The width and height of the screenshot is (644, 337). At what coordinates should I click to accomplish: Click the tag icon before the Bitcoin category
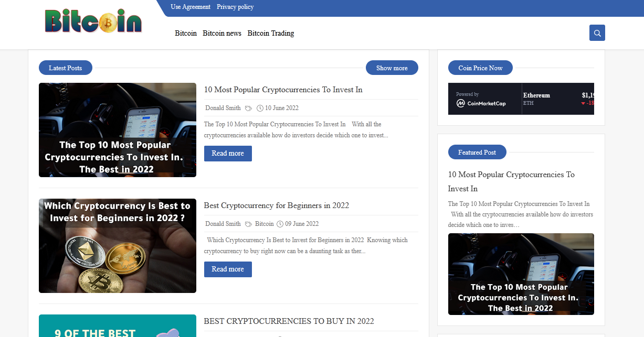249,224
